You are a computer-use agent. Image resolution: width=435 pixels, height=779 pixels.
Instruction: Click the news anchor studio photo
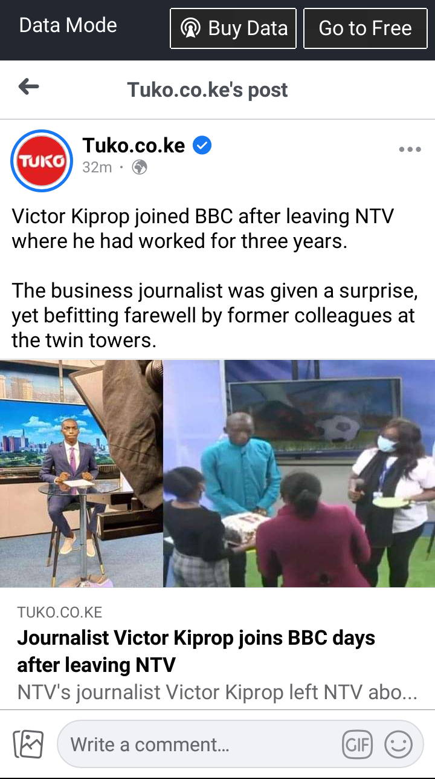point(82,474)
